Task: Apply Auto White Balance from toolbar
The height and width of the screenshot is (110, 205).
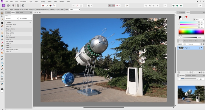Action: (54, 6)
